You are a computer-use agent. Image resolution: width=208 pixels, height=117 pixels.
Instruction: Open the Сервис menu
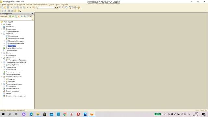51,5
